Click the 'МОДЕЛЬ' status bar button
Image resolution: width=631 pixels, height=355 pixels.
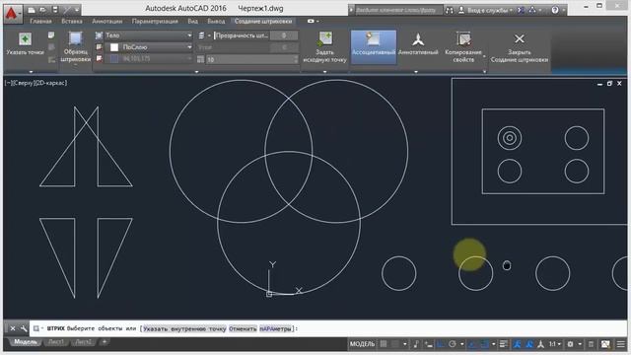362,344
